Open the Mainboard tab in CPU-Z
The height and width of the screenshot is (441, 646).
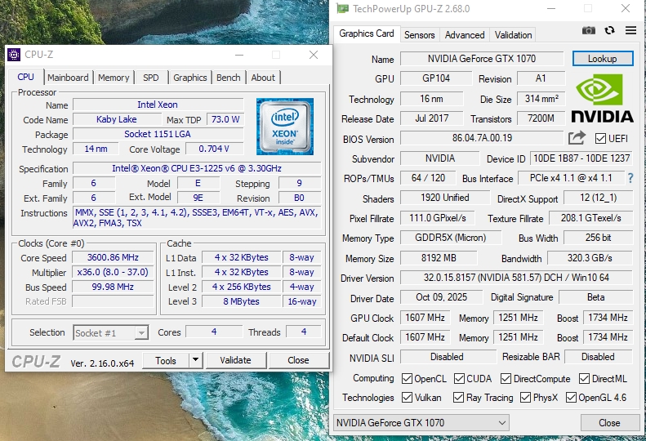click(68, 78)
